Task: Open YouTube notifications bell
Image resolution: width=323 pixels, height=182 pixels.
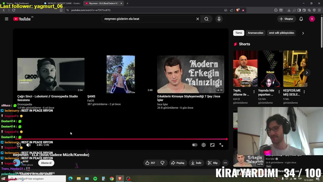Action: [x=301, y=19]
